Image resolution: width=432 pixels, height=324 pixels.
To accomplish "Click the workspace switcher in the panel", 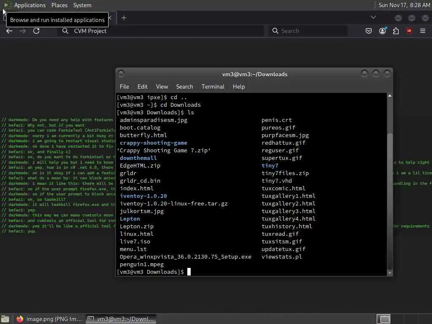I will pos(383,319).
